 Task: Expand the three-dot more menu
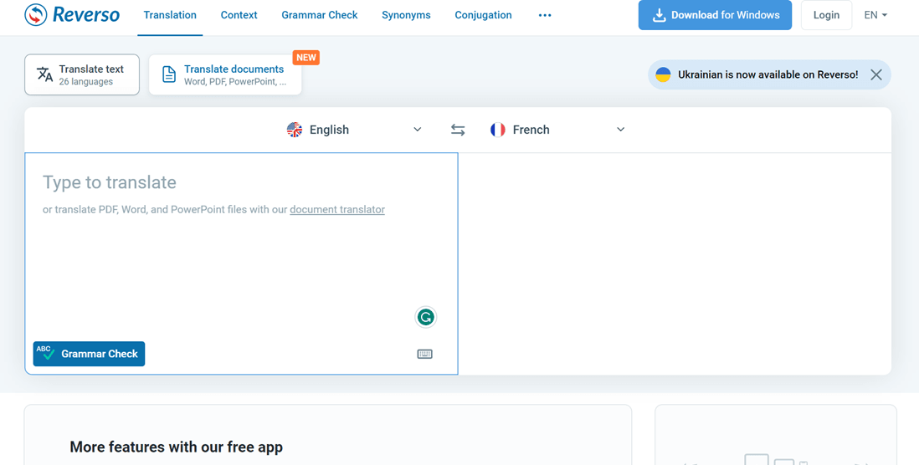point(545,15)
